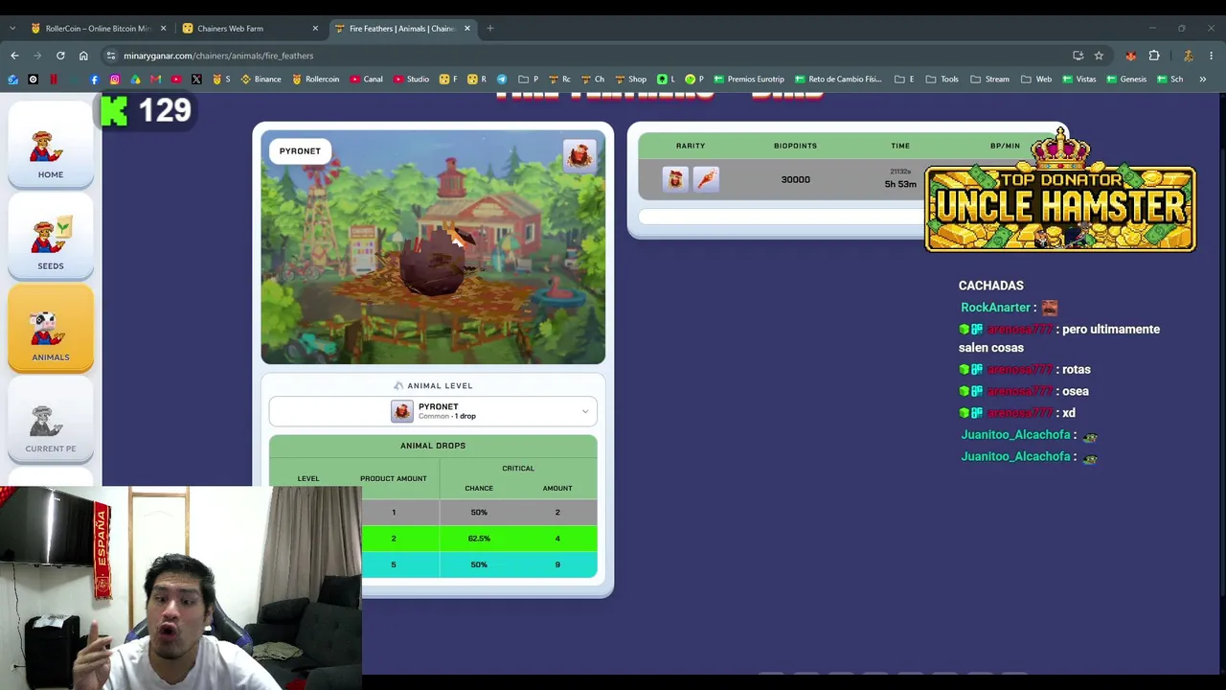This screenshot has height=690, width=1226.
Task: Click the install app icon in address bar
Action: [x=1078, y=56]
